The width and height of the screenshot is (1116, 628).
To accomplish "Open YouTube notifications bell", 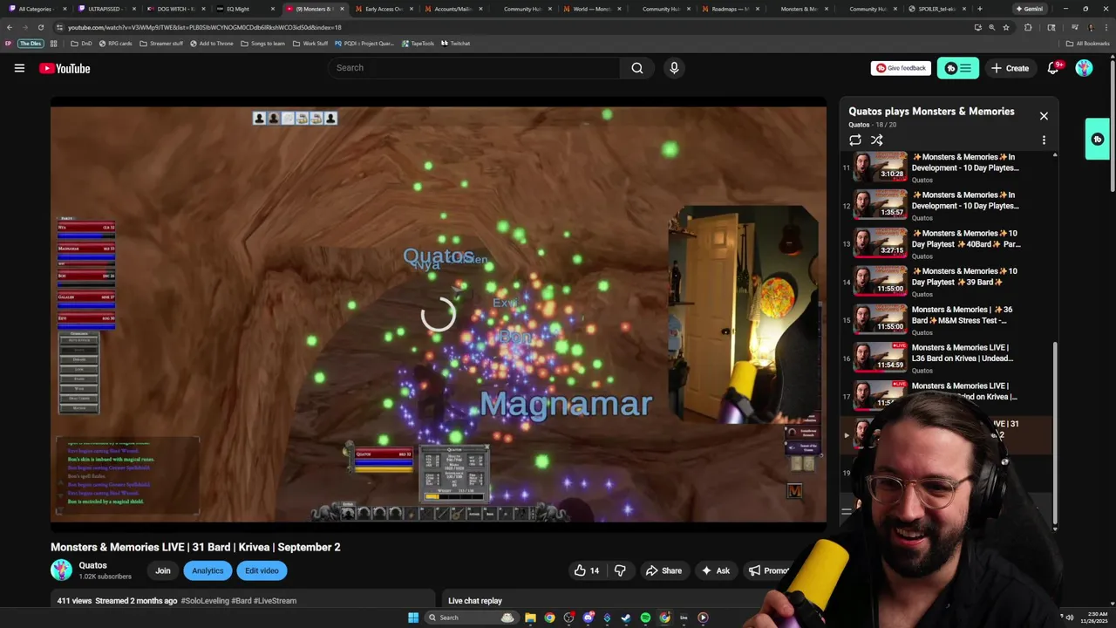I will [1053, 68].
